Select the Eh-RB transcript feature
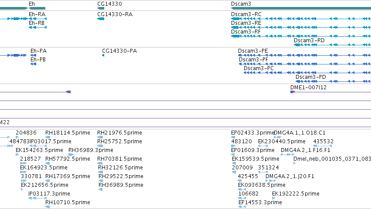Viewport: 371px width, 209px height. point(37,27)
